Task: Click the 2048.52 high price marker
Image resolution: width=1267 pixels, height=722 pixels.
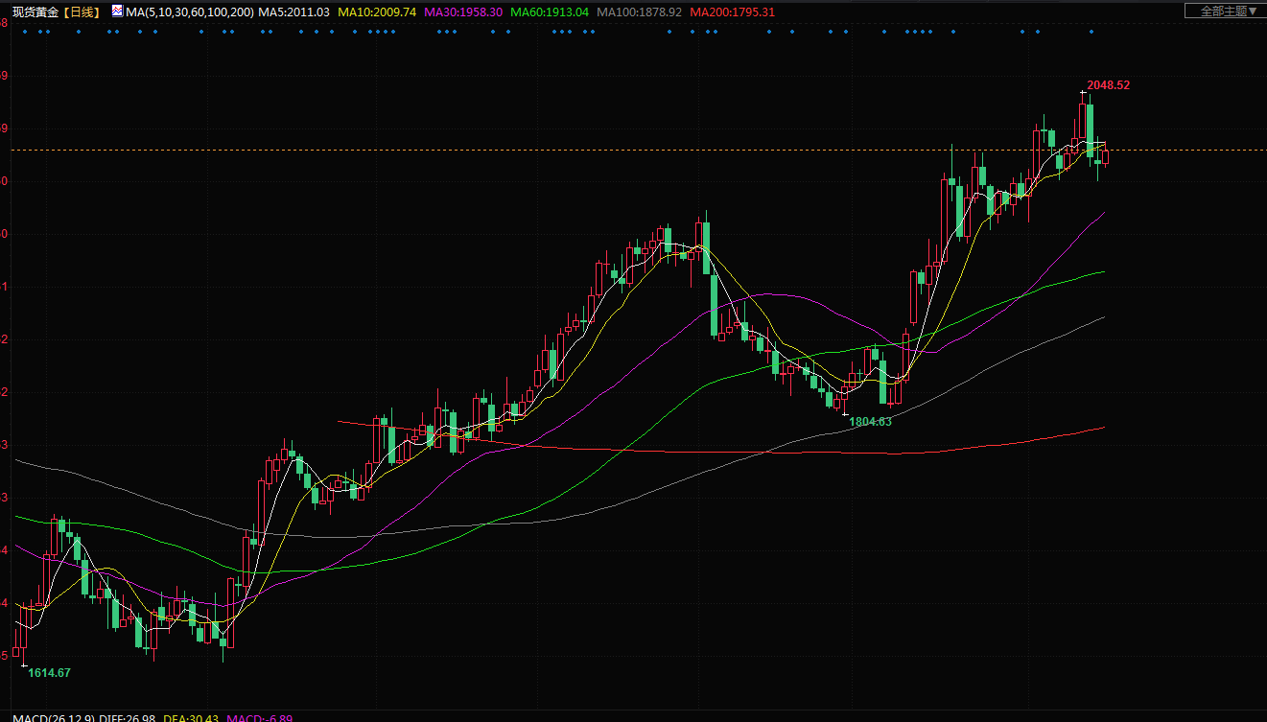Action: click(x=1108, y=85)
